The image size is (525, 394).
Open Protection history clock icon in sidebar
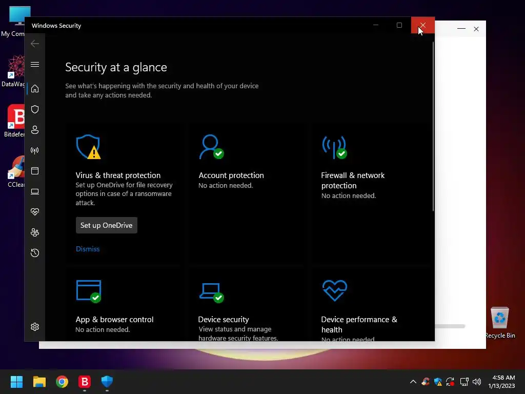tap(35, 252)
